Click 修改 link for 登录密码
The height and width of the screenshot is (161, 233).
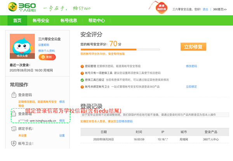pyautogui.click(x=62, y=102)
